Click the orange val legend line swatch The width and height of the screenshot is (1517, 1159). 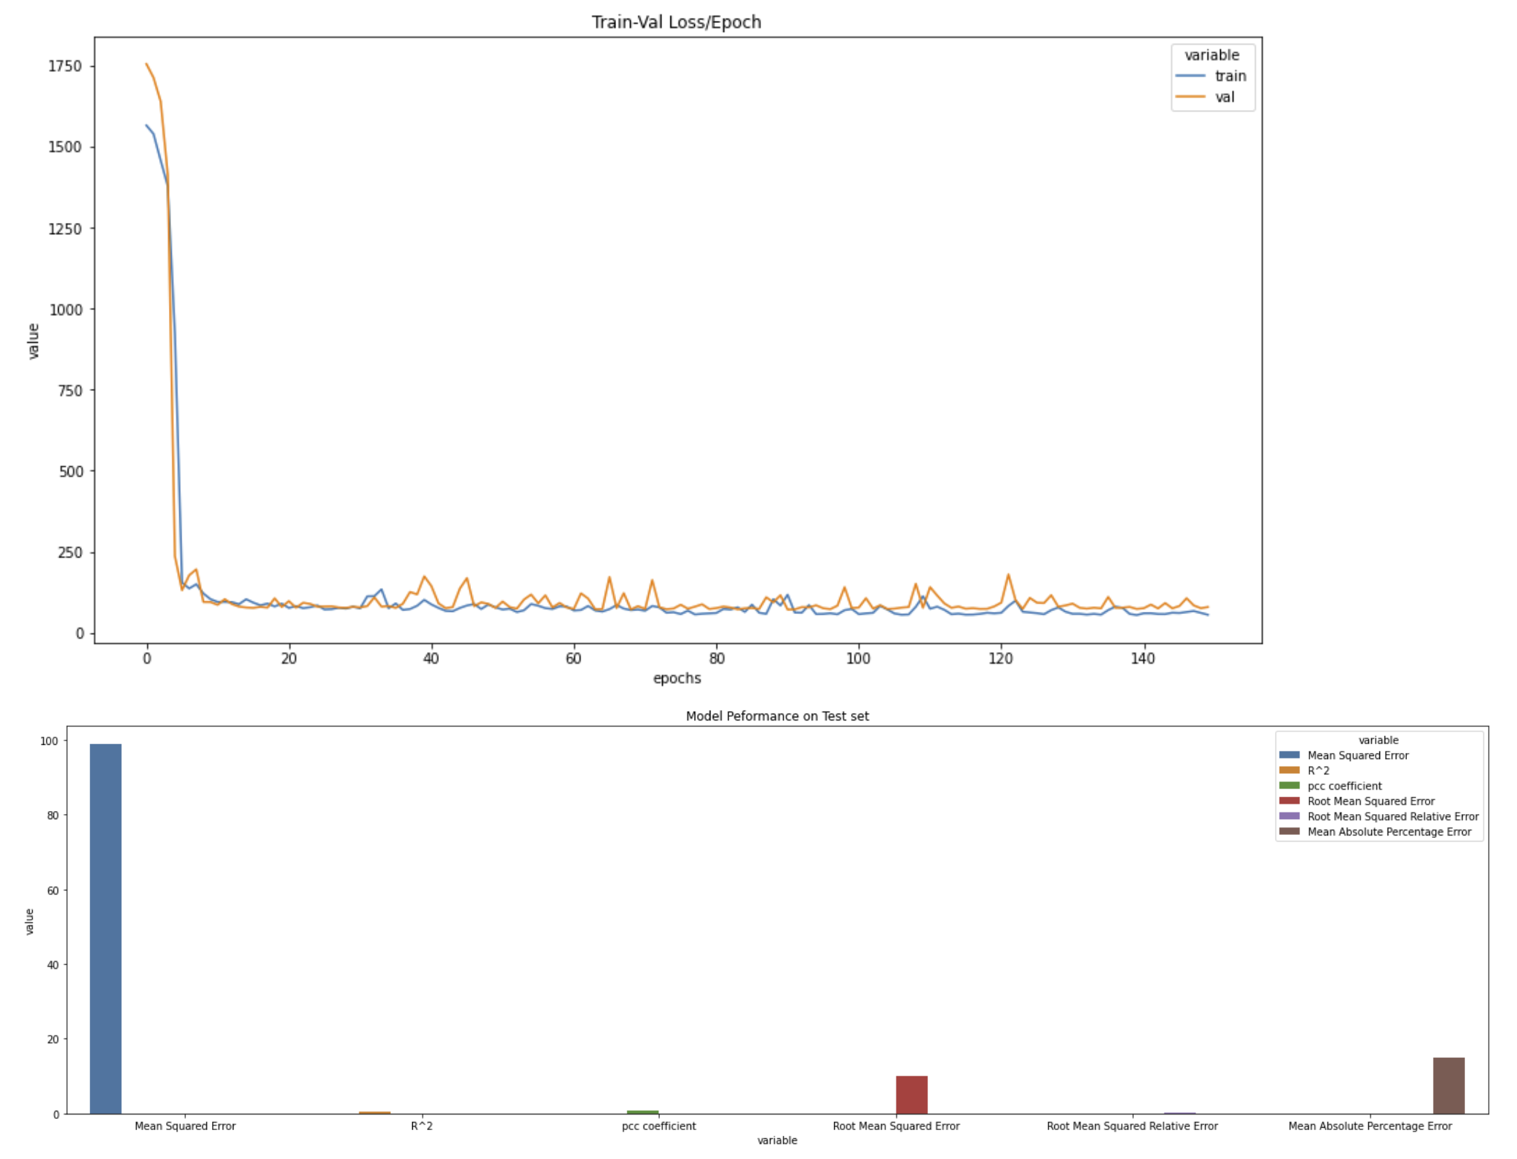pos(1190,97)
